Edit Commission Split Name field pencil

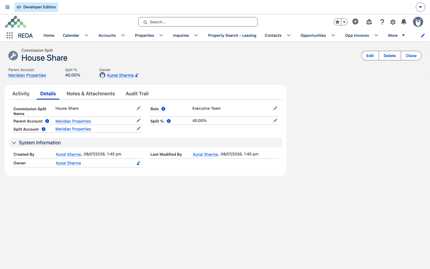[x=139, y=108]
